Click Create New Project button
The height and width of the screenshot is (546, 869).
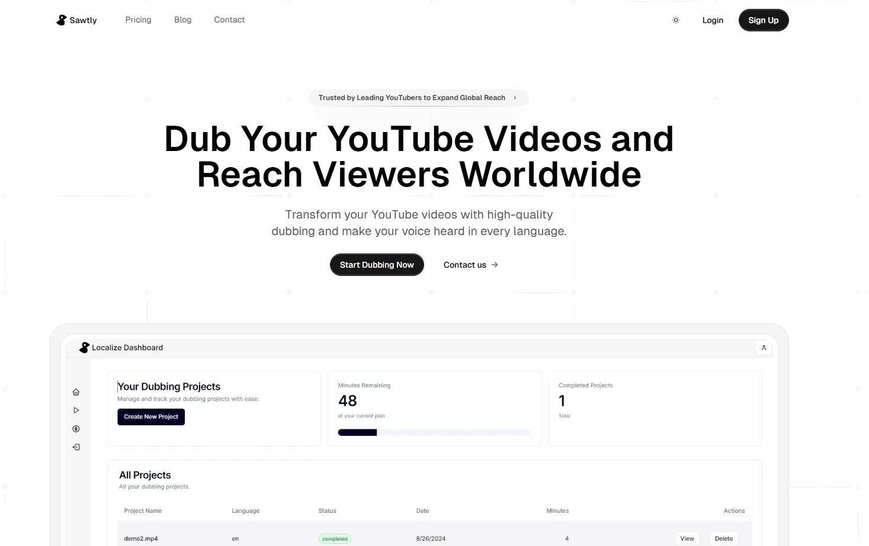click(151, 417)
